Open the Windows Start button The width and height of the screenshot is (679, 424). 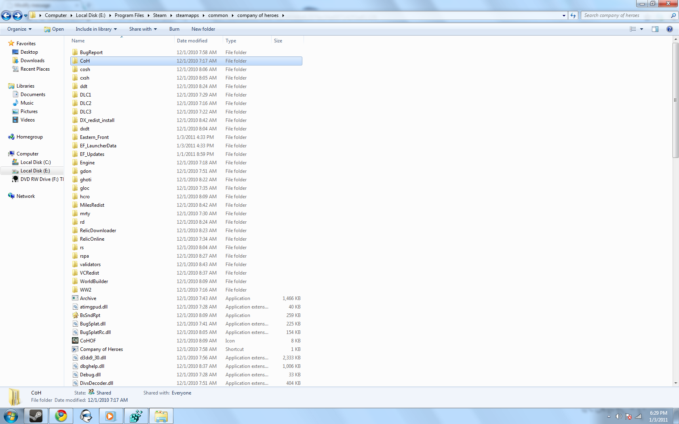click(11, 416)
